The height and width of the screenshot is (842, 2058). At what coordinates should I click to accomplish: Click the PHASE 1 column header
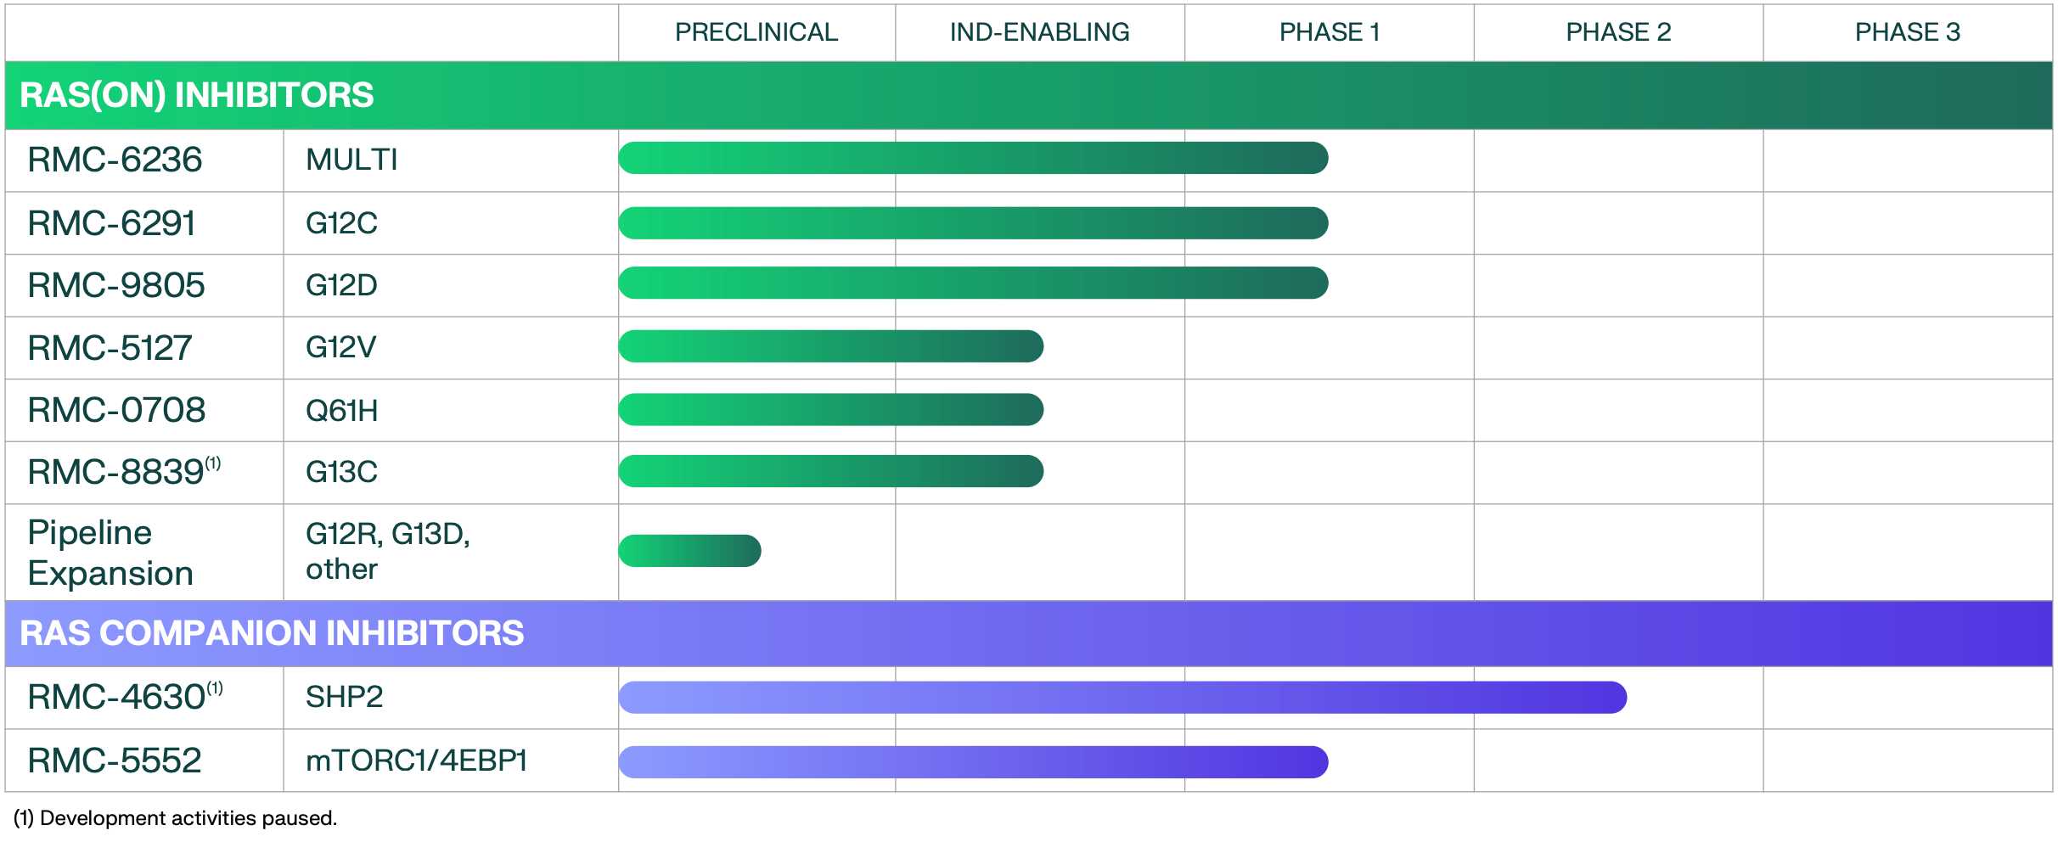[x=1329, y=32]
